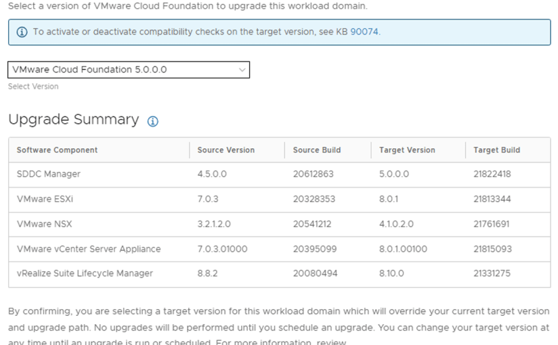Open the VMware Cloud Foundation version dropdown
Viewport: 558px width, 345px height.
[129, 70]
